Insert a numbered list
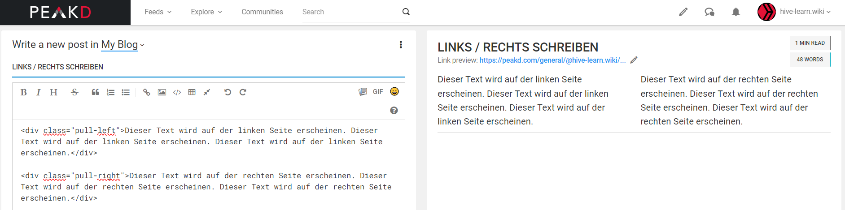This screenshot has width=845, height=210. pyautogui.click(x=110, y=92)
